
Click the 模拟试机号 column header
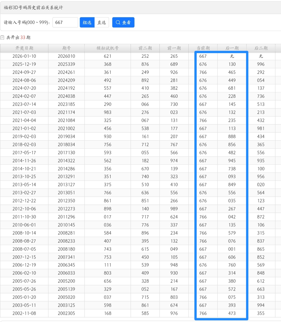point(107,48)
